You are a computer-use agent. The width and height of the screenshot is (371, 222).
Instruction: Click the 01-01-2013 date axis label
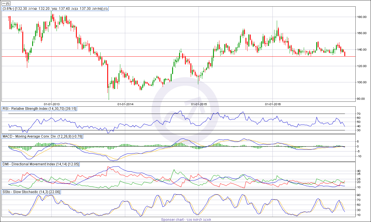coord(52,104)
